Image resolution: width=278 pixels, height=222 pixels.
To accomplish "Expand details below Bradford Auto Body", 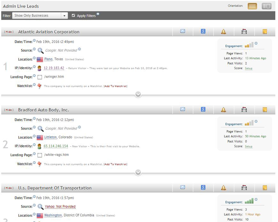I will [x=138, y=172].
